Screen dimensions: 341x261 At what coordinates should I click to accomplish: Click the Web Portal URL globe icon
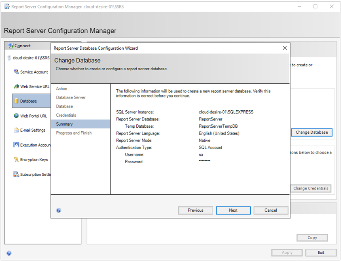point(16,116)
